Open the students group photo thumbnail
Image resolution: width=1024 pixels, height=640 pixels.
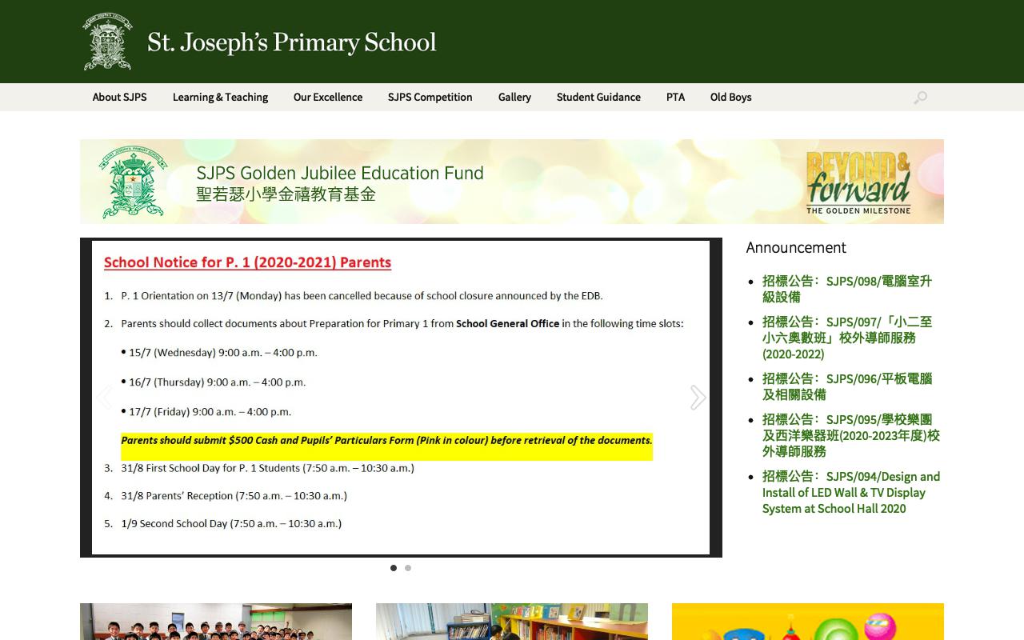click(x=216, y=622)
